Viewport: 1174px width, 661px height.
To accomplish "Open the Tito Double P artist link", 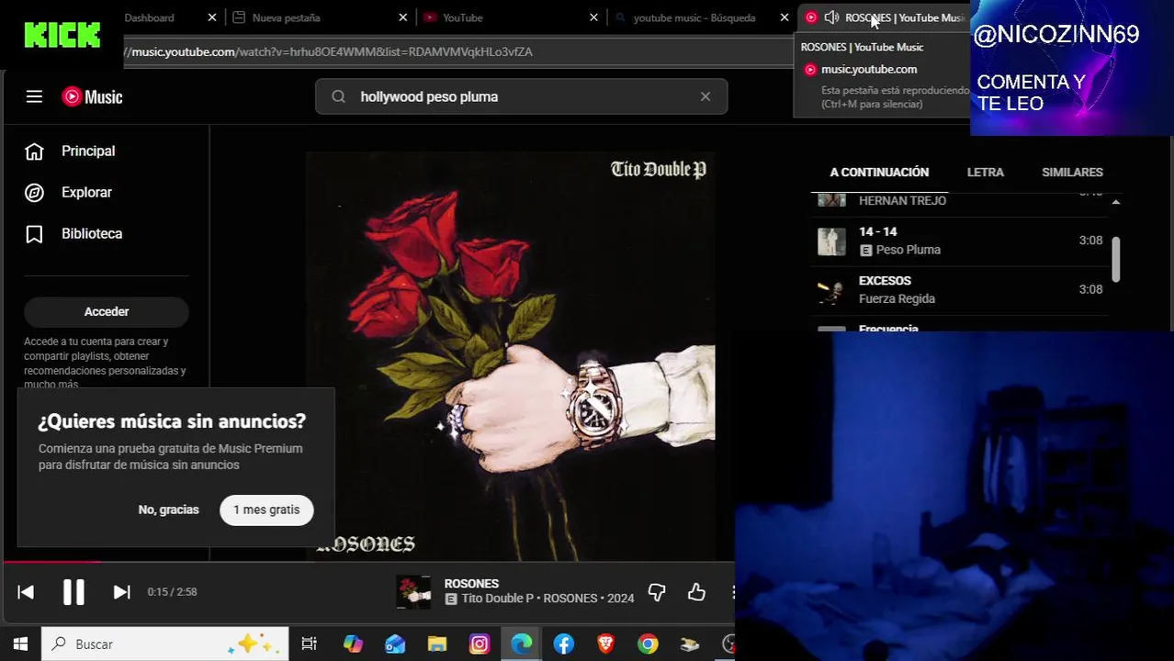I will [497, 599].
